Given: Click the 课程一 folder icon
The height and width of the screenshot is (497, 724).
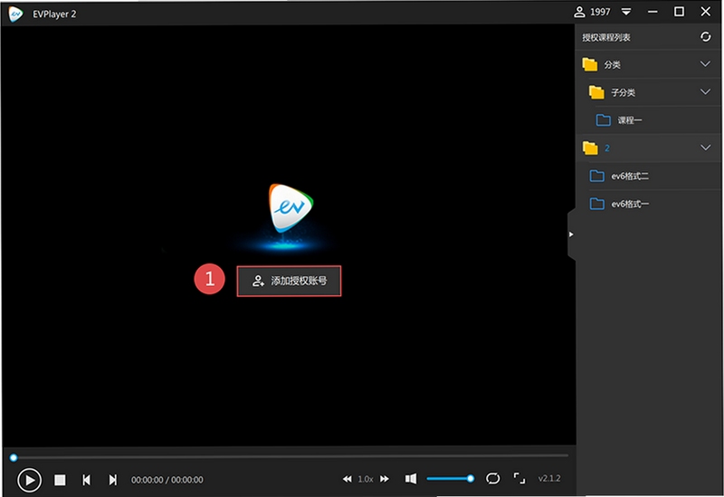Looking at the screenshot, I should point(603,120).
